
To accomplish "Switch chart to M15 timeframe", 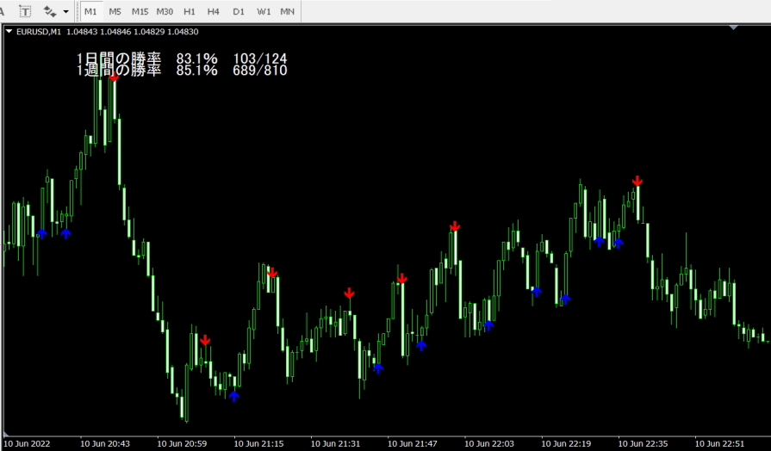I will [140, 11].
